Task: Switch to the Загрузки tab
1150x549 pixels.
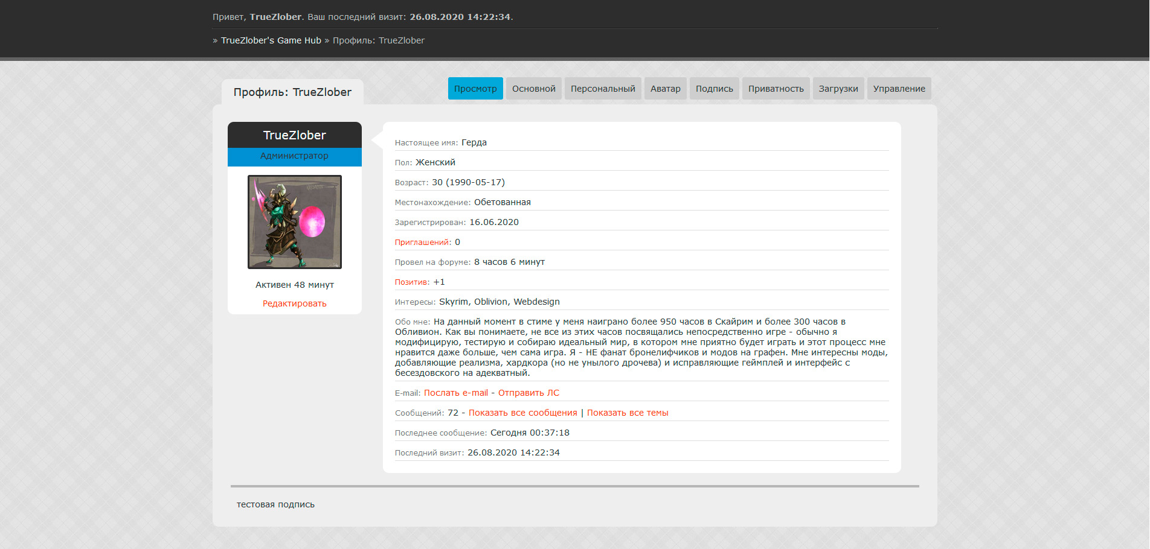Action: click(838, 89)
